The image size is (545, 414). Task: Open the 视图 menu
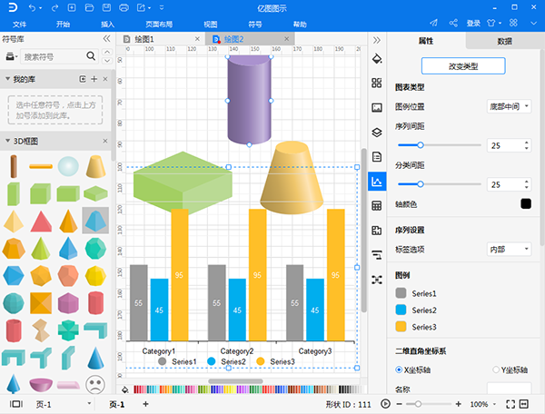211,24
